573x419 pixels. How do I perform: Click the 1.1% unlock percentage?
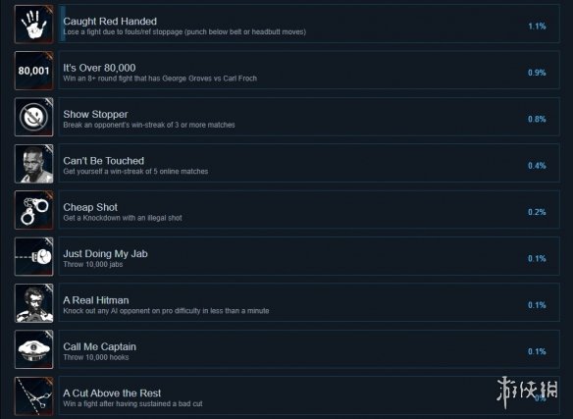(x=537, y=26)
